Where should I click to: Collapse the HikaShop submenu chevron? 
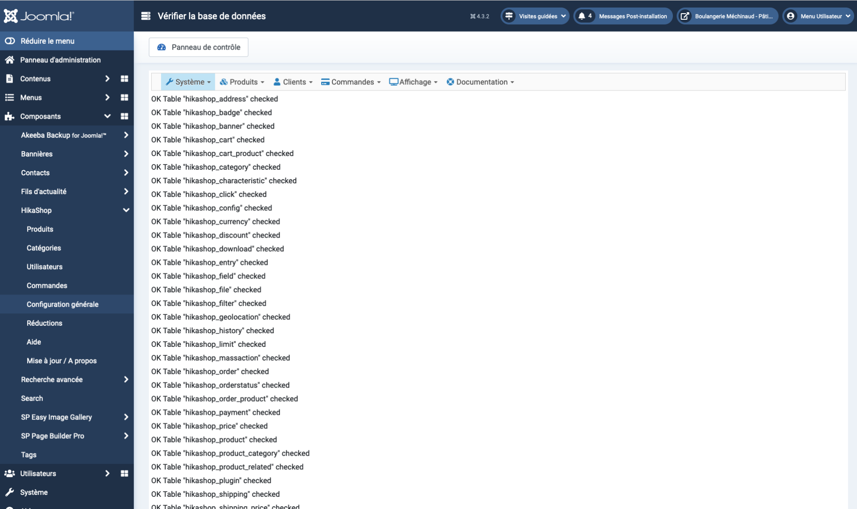[x=126, y=211]
